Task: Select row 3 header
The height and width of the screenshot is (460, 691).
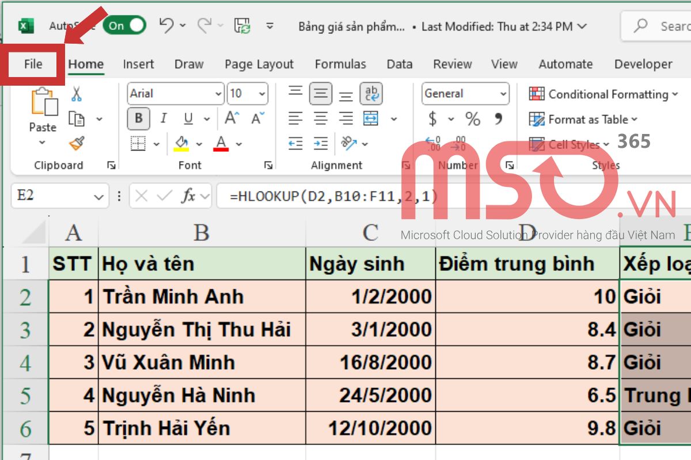Action: click(25, 330)
